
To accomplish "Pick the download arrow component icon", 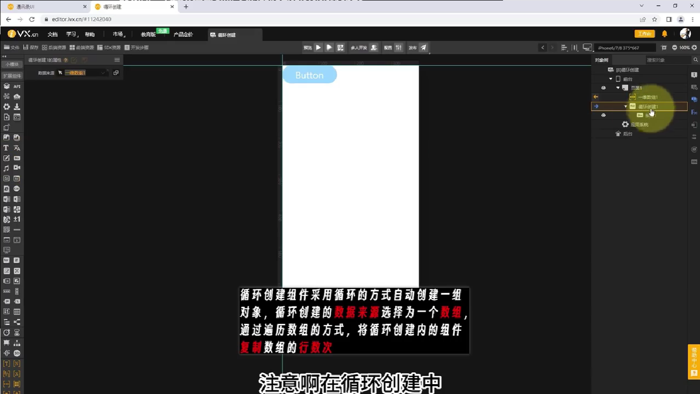I will tap(17, 107).
